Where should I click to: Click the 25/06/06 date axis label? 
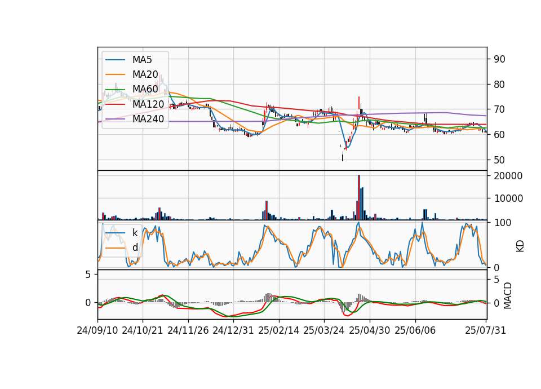[x=415, y=330]
